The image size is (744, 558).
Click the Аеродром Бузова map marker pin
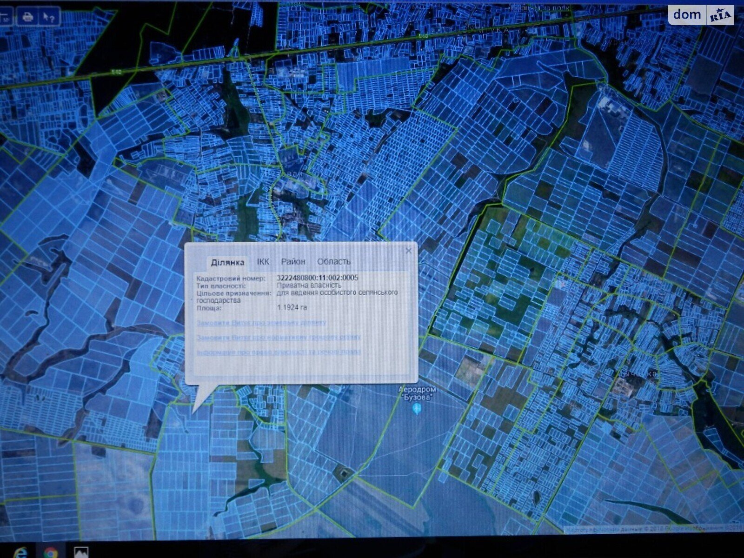417,409
